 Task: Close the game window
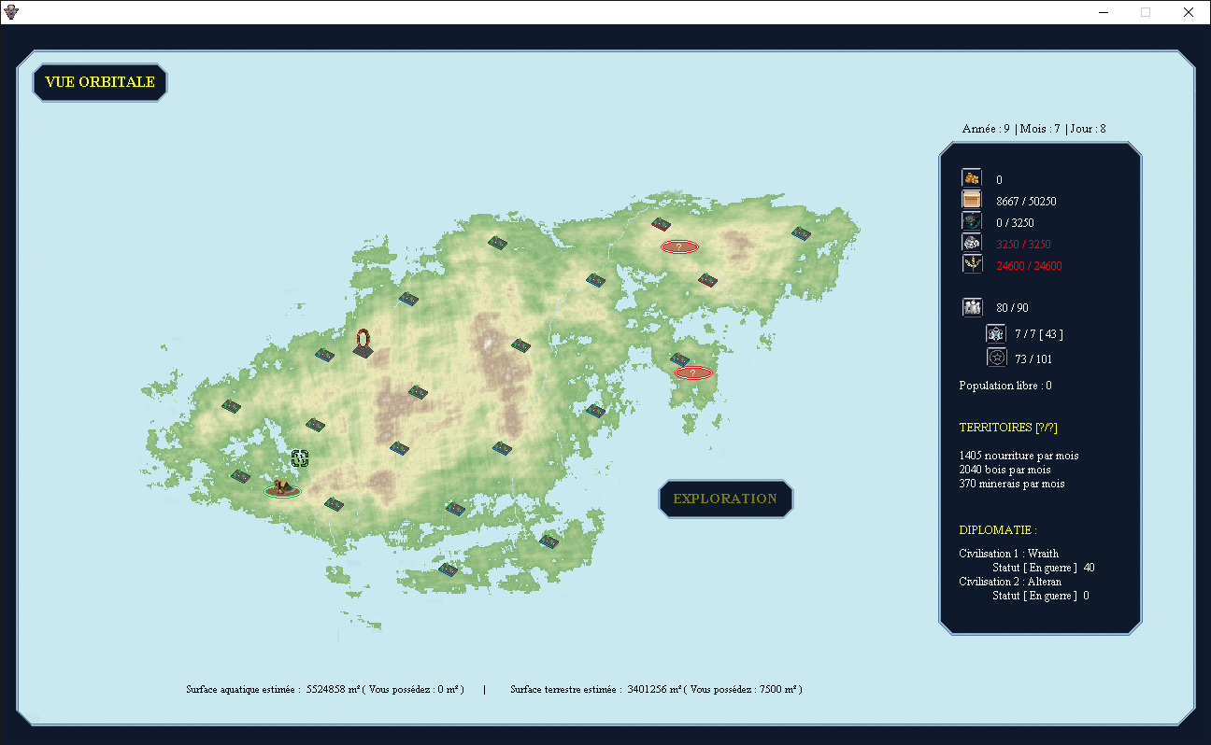[x=1189, y=12]
